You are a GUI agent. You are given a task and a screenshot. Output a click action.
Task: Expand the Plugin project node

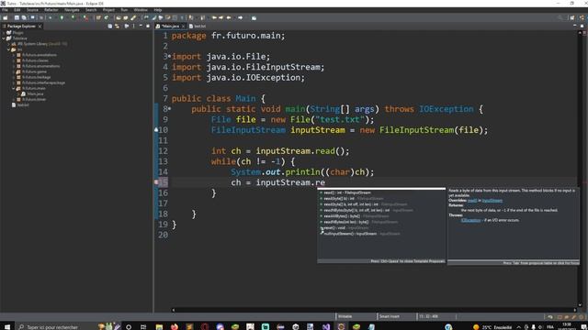click(4, 33)
